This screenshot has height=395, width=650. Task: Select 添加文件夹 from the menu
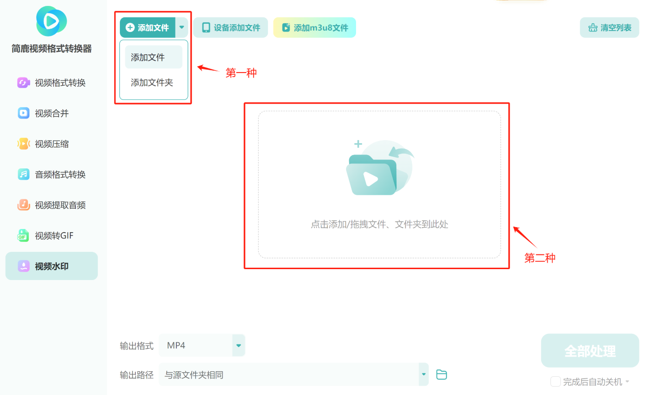point(152,83)
